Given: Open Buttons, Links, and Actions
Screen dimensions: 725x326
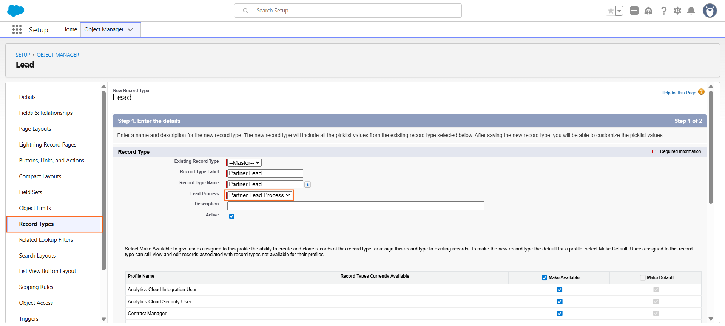Looking at the screenshot, I should click(x=51, y=161).
